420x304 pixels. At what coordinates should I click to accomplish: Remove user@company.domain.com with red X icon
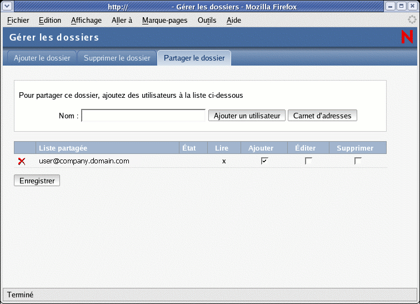click(x=22, y=161)
